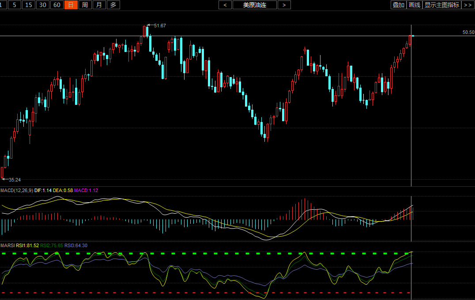Switch to monthly 月 chart period
Viewport: 475px width, 300px height.
point(99,5)
